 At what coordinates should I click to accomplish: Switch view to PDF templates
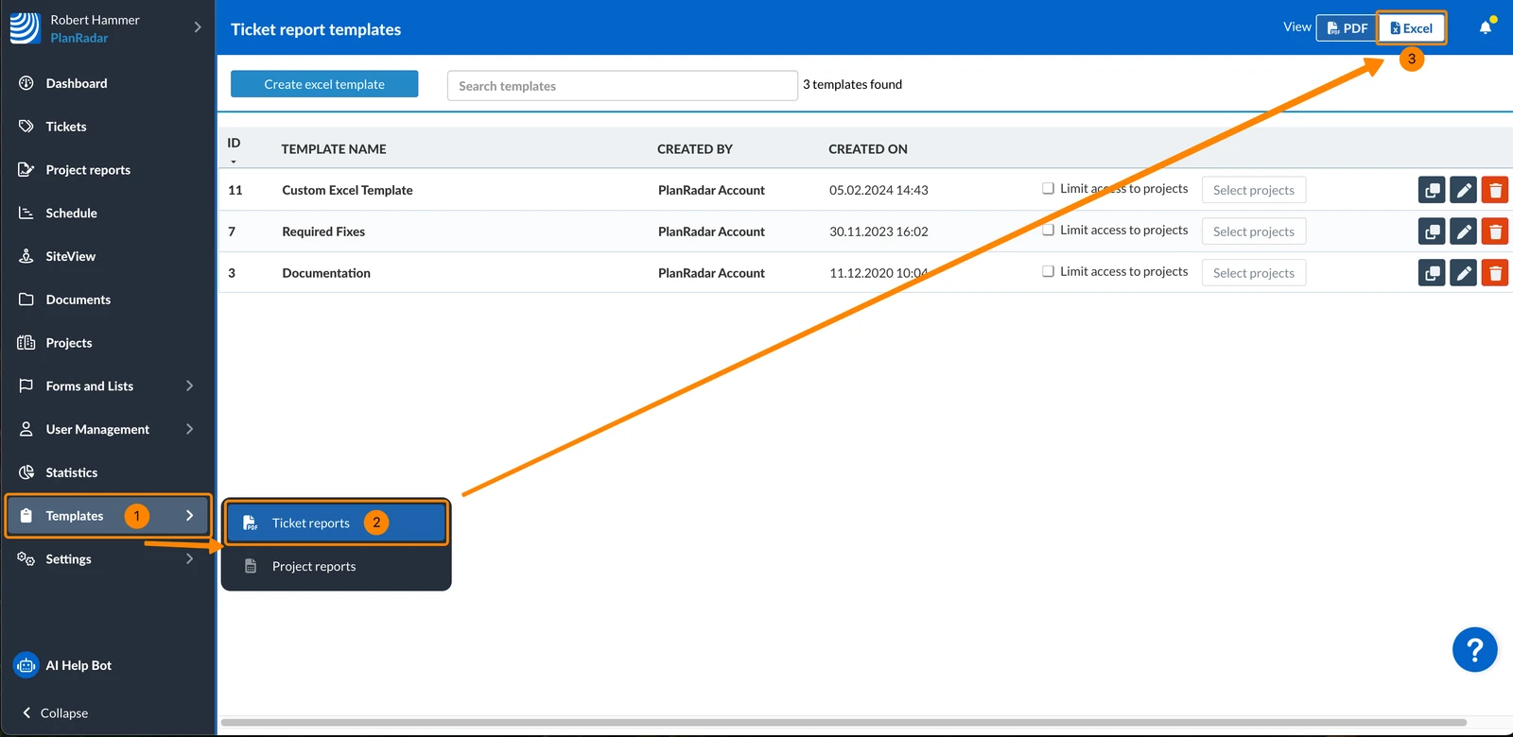[1347, 27]
